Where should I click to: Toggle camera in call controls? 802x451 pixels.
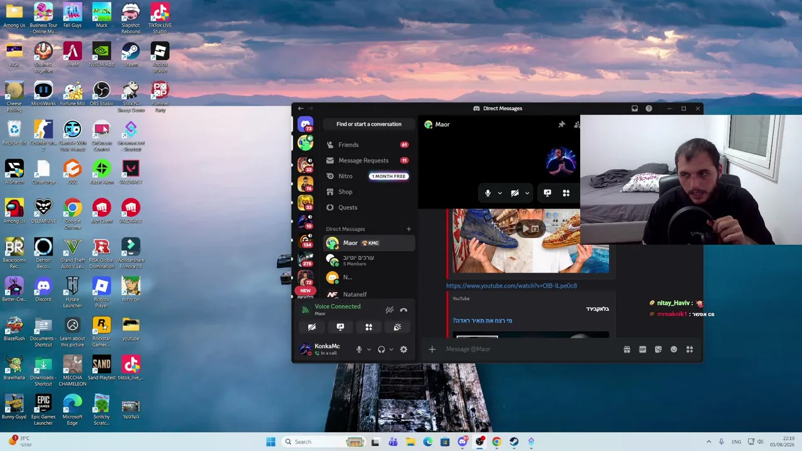(x=515, y=193)
